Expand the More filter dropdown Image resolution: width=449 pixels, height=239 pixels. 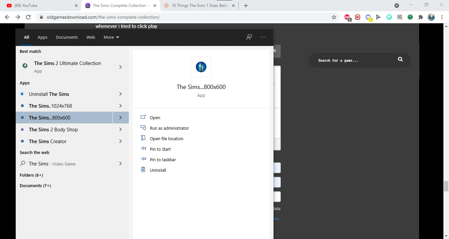(111, 37)
